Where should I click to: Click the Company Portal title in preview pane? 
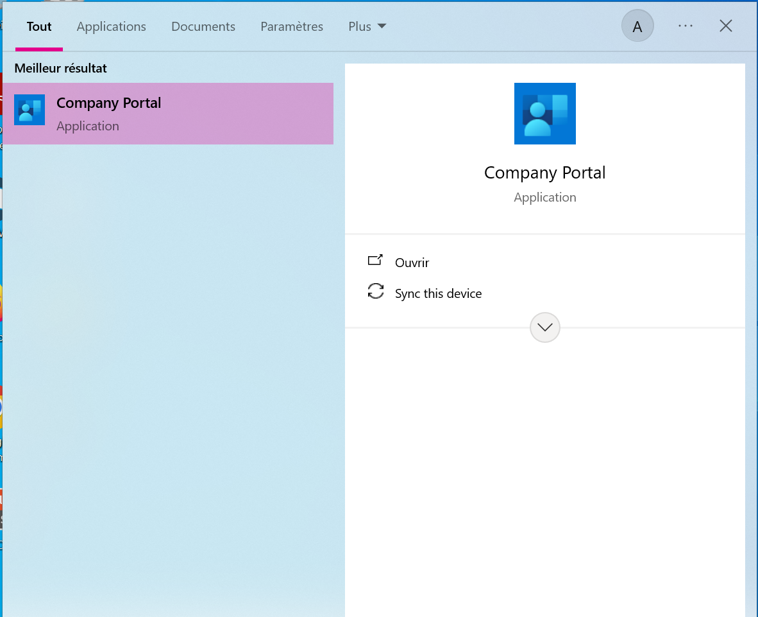[x=544, y=173]
